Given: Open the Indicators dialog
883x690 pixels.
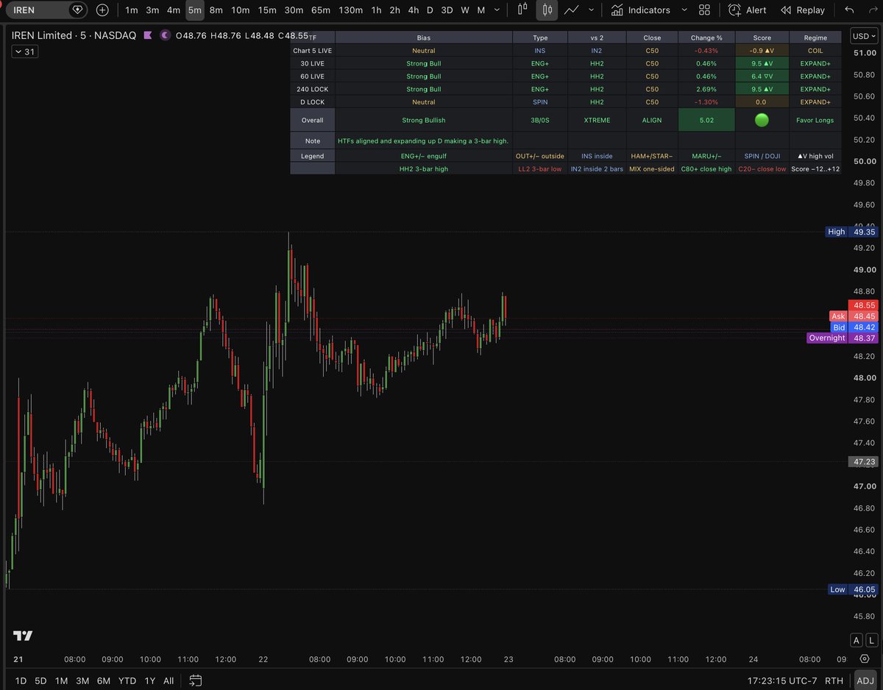Looking at the screenshot, I should pos(640,10).
